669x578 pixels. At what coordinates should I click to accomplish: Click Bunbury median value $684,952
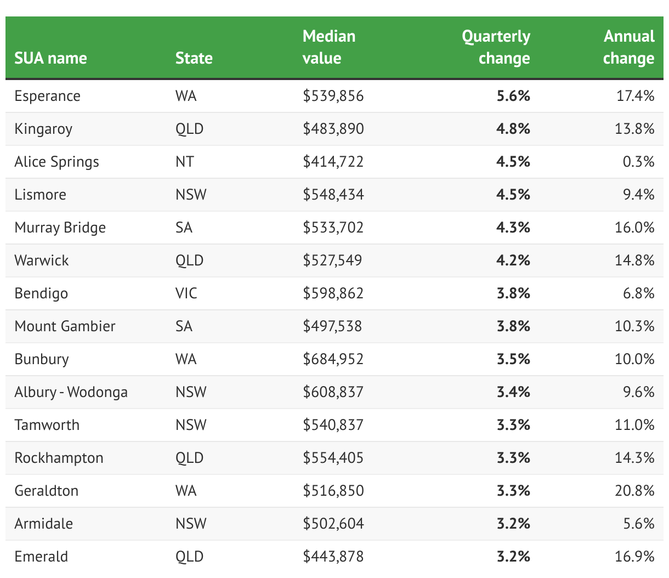pyautogui.click(x=333, y=359)
